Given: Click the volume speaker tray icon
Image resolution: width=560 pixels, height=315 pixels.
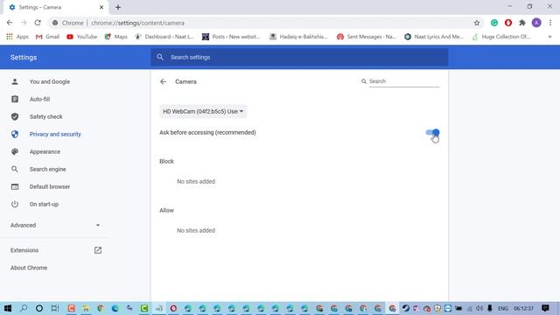Looking at the screenshot, I should 479,308.
